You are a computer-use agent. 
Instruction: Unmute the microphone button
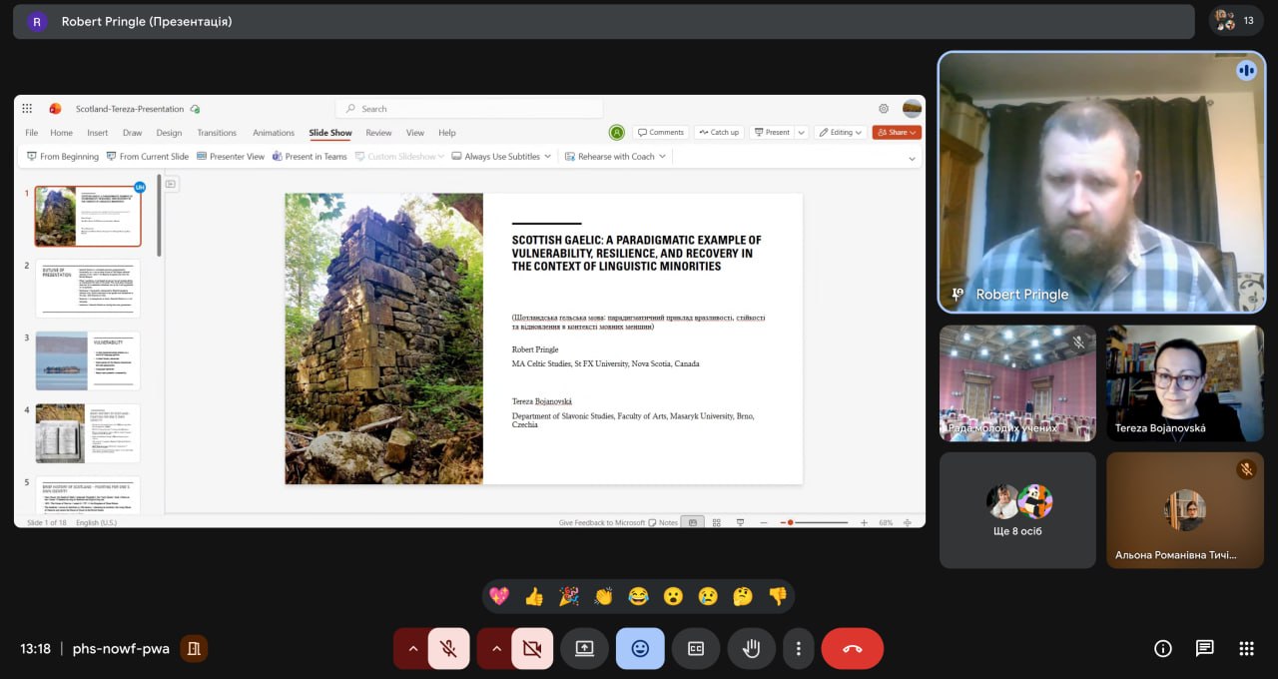point(449,648)
